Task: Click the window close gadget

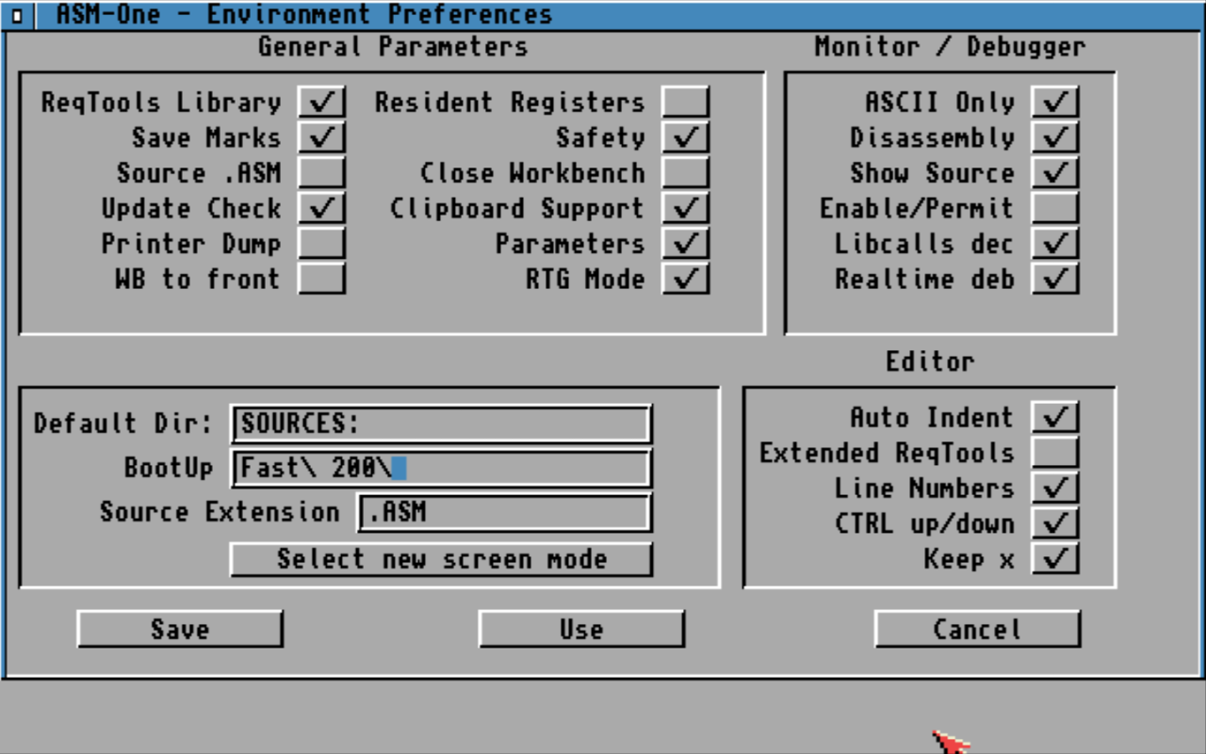Action: 18,15
